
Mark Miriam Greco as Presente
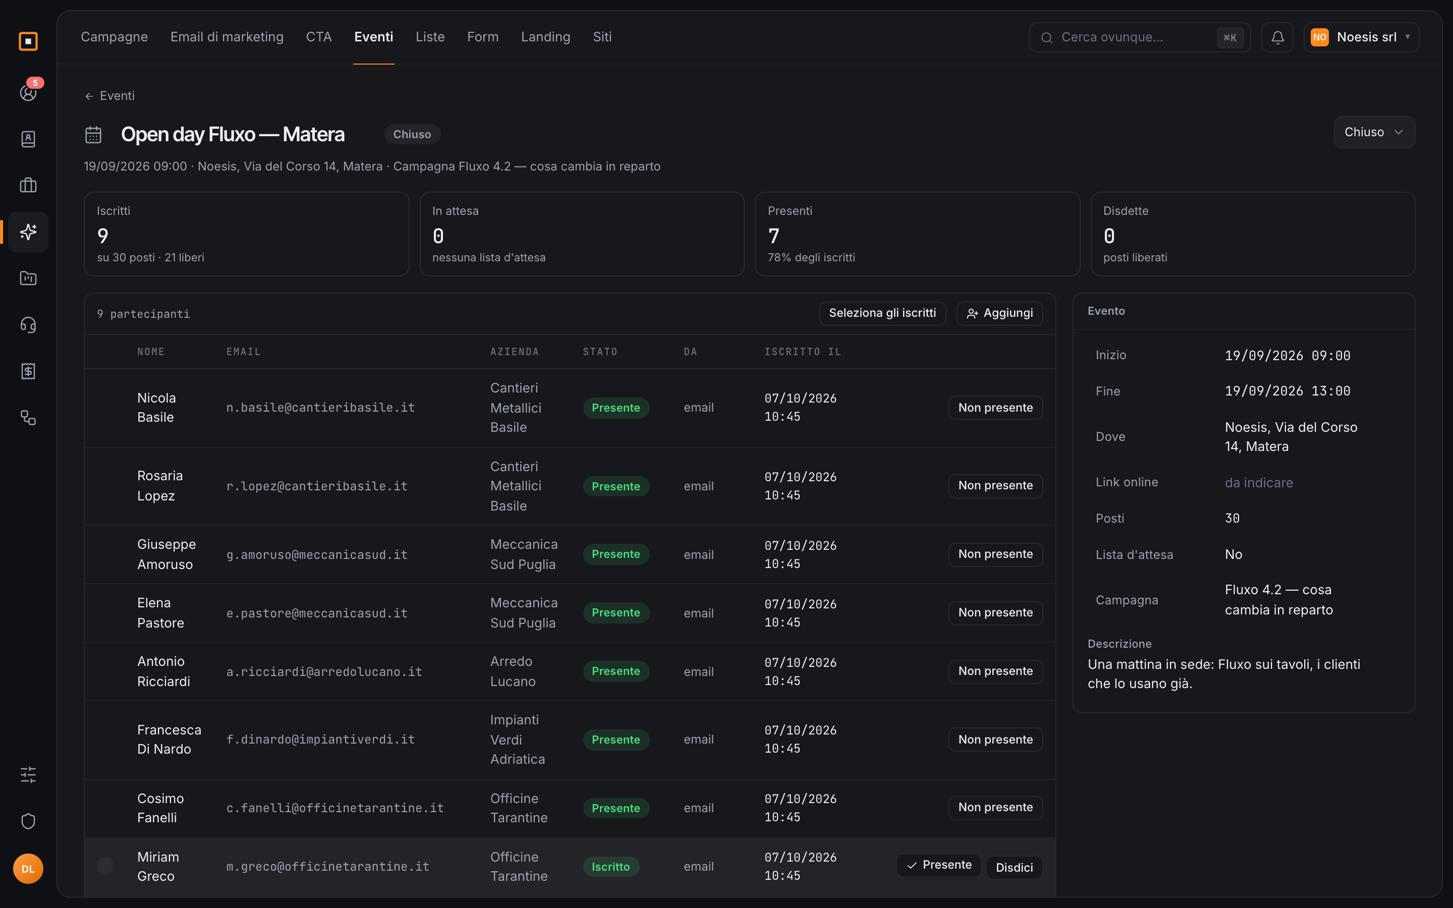(x=938, y=865)
